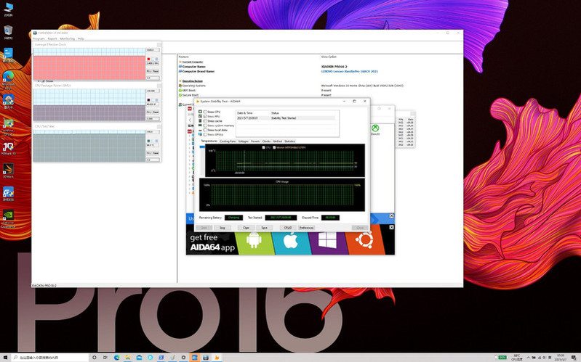Toggle the Stress FPU checkbox

(x=205, y=116)
